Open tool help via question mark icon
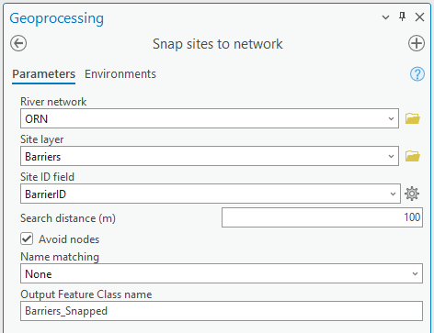The width and height of the screenshot is (434, 333). click(417, 74)
